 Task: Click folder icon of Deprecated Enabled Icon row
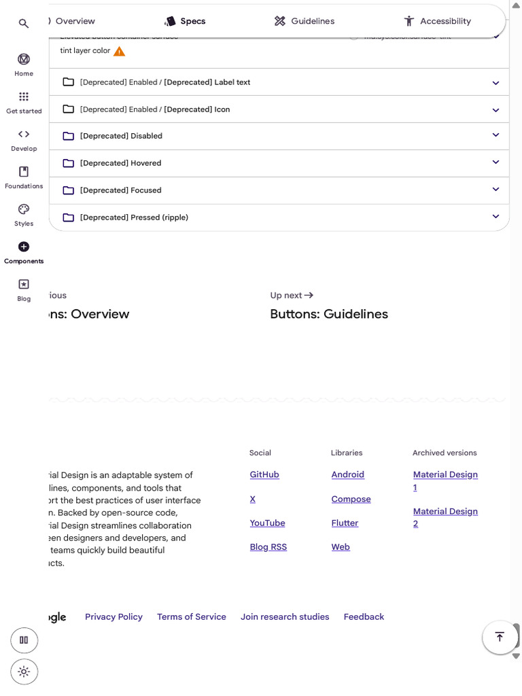coord(69,109)
